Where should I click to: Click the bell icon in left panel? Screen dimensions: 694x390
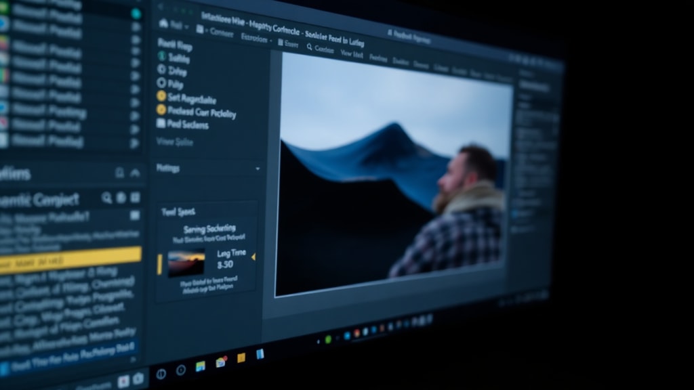point(119,173)
